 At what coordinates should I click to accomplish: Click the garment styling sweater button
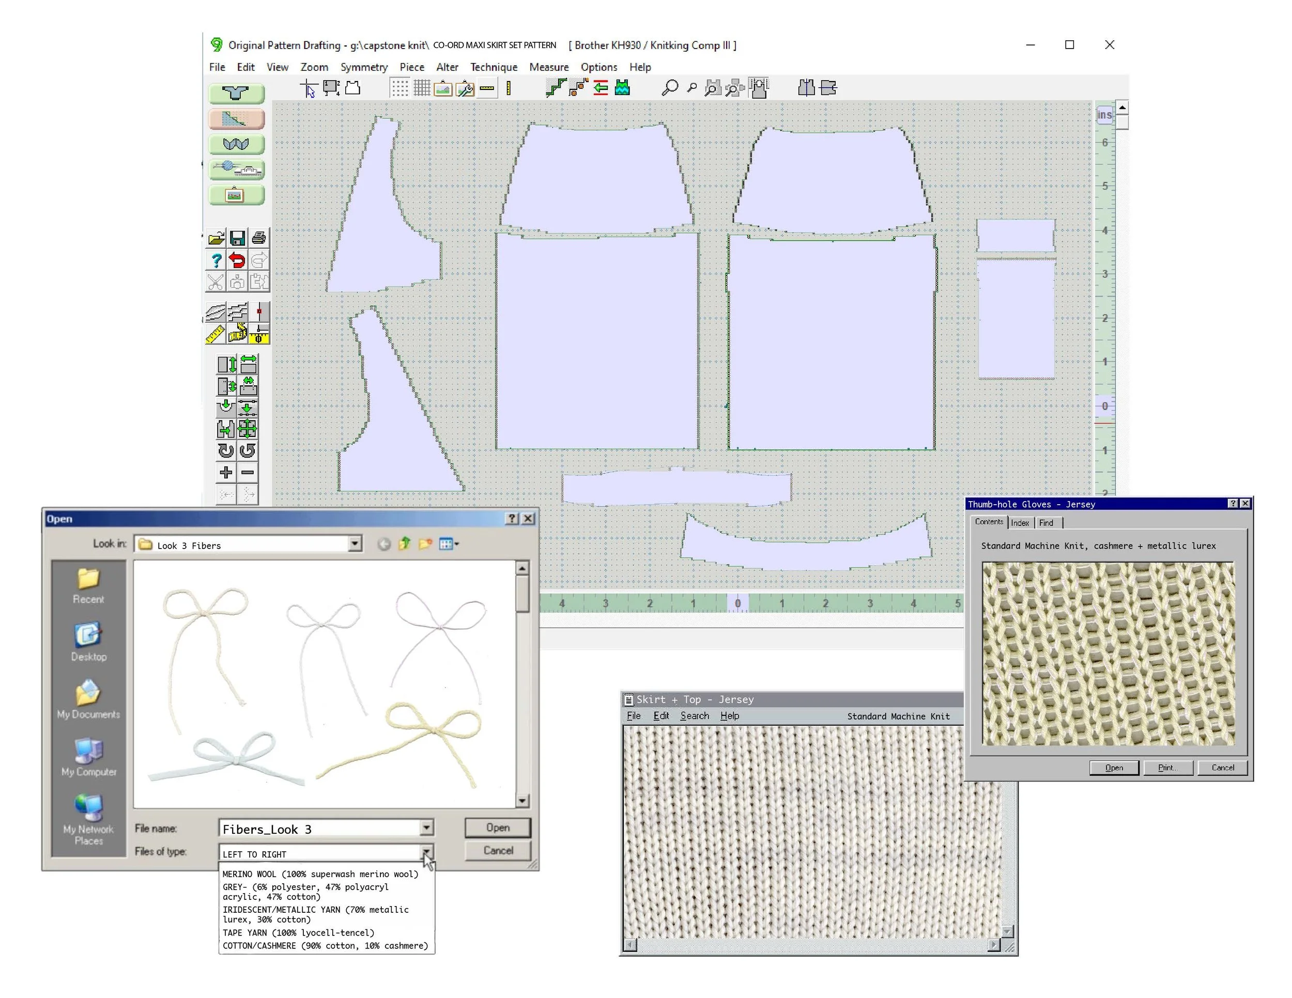coord(236,93)
